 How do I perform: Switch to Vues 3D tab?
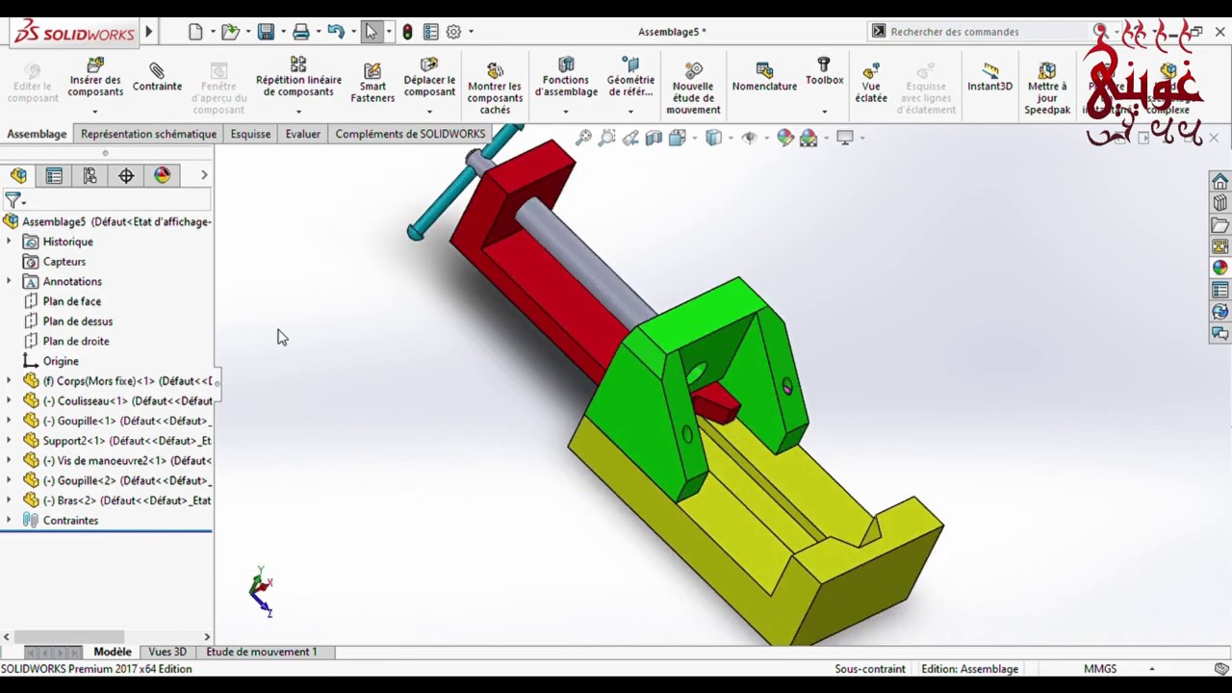point(167,652)
